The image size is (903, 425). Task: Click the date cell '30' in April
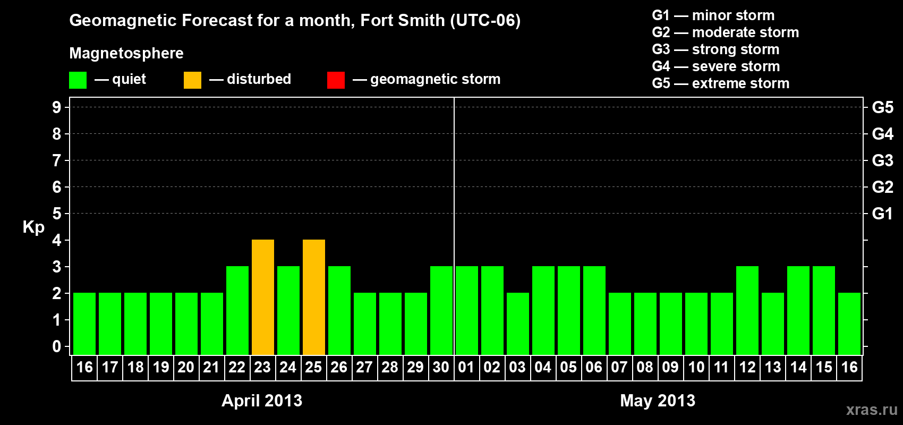click(441, 368)
